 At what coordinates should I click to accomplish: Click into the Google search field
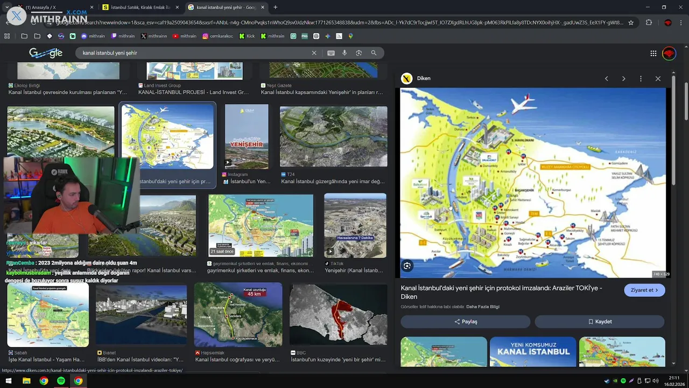[x=194, y=53]
